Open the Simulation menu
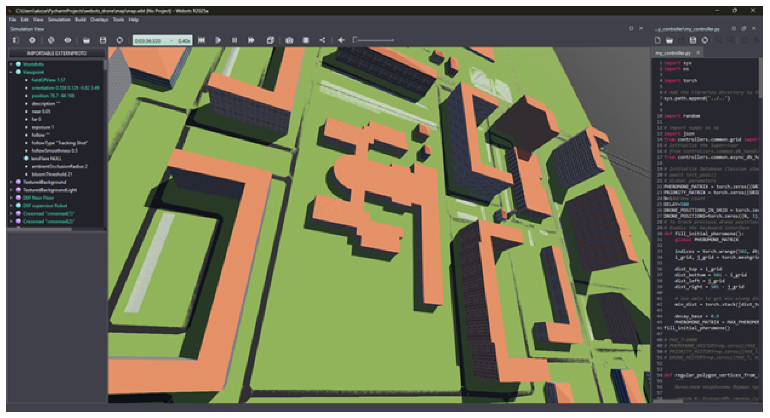 coord(59,20)
